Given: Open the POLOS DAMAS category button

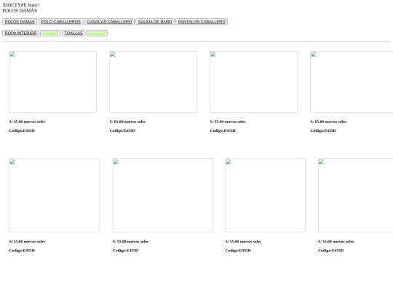Looking at the screenshot, I should (20, 22).
